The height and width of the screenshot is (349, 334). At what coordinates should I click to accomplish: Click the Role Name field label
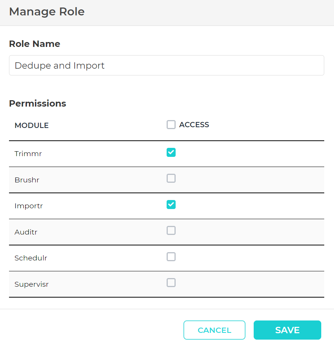[35, 44]
